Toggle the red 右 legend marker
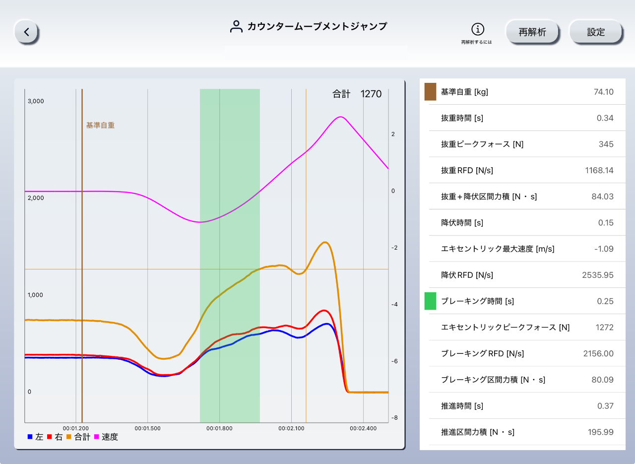635x464 pixels. coord(50,437)
